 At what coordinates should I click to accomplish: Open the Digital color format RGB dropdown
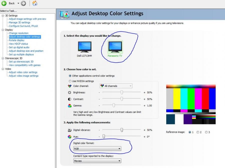[x=97, y=149]
